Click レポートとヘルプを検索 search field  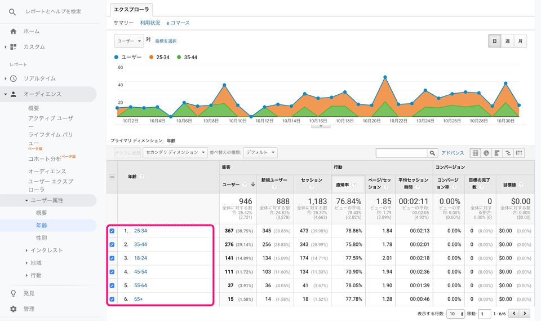tap(54, 12)
